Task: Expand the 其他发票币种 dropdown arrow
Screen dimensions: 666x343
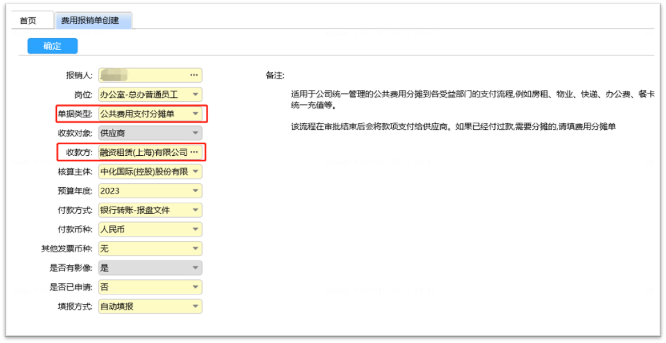Action: (195, 249)
